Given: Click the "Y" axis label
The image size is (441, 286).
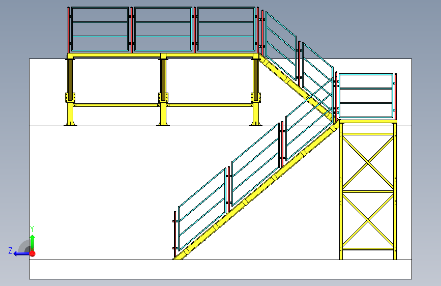Looking at the screenshot, I should [32, 228].
